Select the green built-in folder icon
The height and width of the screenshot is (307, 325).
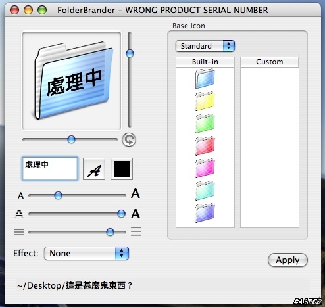coord(205,124)
